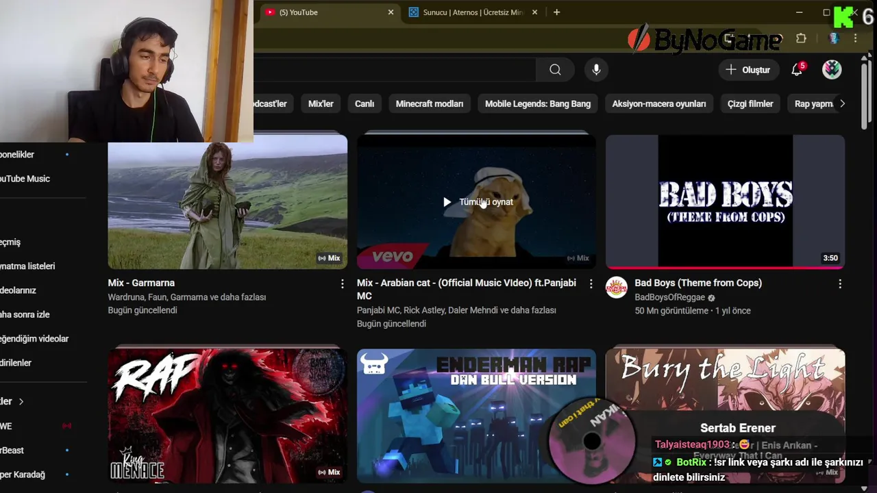Select the Podcast'ler filter chip
Image resolution: width=877 pixels, height=493 pixels.
[273, 104]
